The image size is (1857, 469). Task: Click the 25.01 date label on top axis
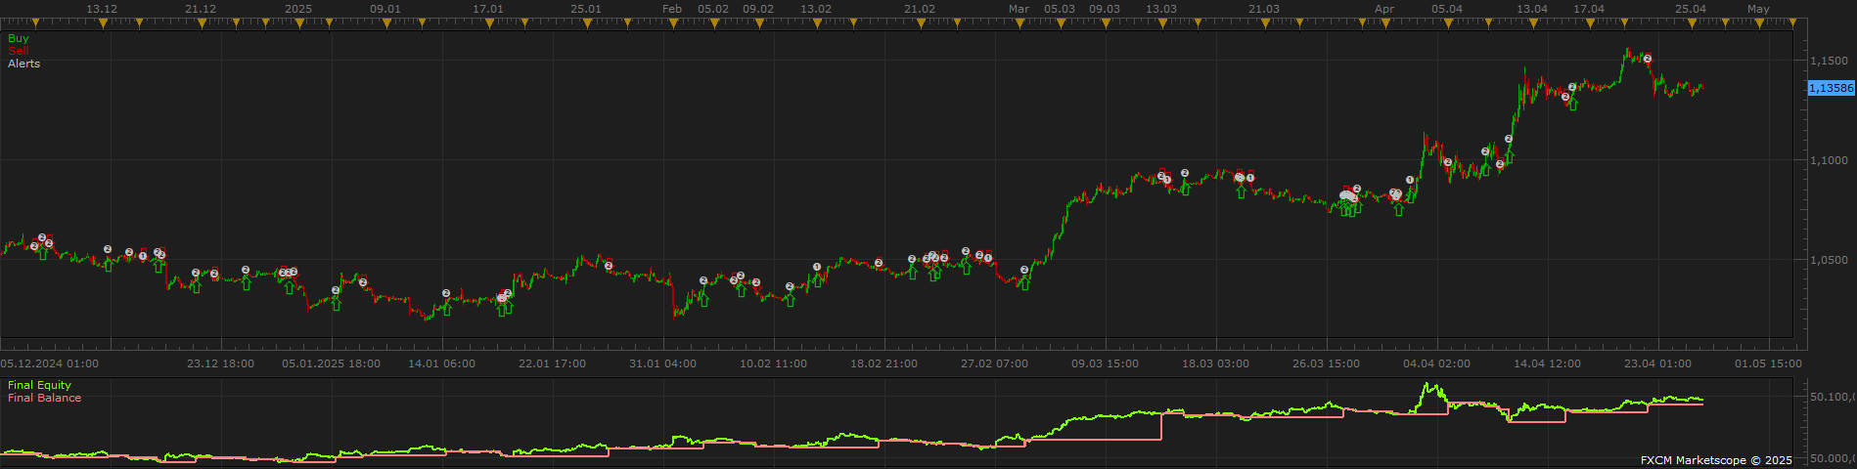coord(586,9)
